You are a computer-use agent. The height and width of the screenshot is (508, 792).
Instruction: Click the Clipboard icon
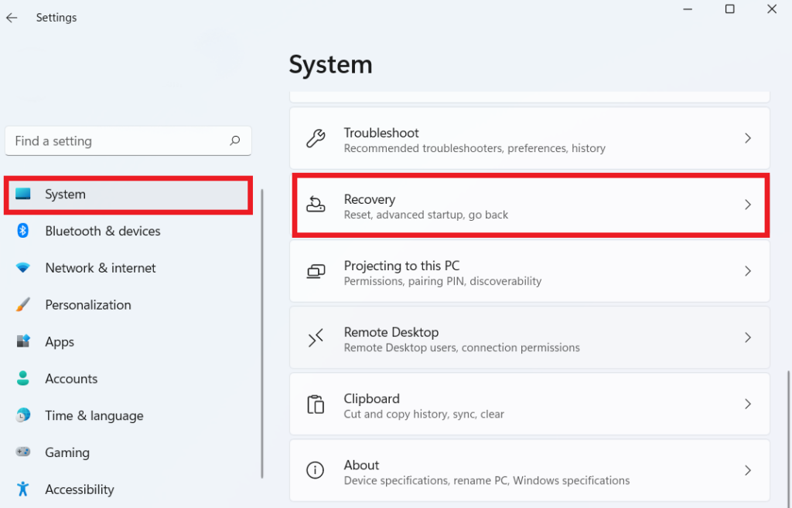(x=316, y=404)
